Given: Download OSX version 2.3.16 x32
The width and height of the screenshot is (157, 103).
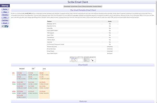Looking at the screenshot, I should (31, 91).
